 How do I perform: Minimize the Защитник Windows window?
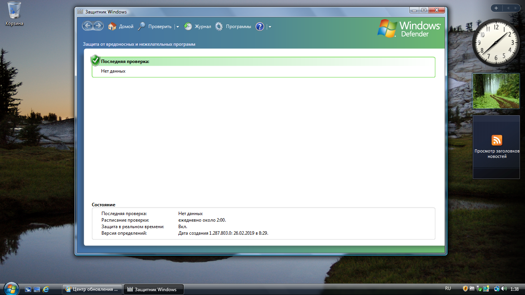pos(414,10)
